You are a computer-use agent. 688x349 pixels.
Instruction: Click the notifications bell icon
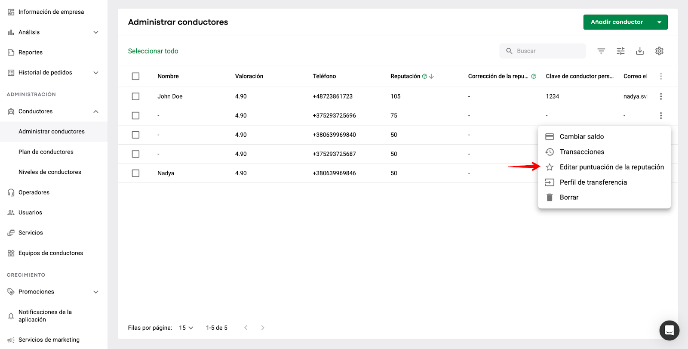(x=11, y=316)
